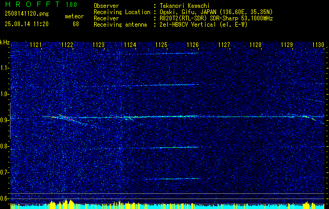Click the 0.9 frequency axis label
The image size is (329, 209).
point(4,120)
